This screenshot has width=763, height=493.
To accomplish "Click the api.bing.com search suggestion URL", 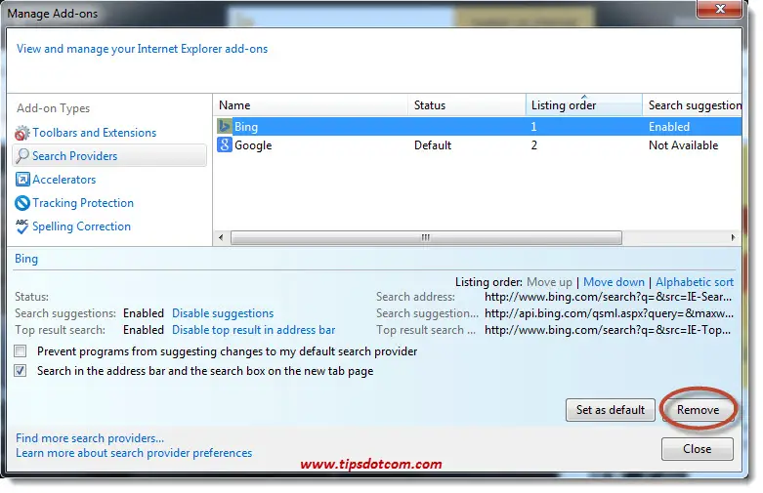I will (609, 313).
